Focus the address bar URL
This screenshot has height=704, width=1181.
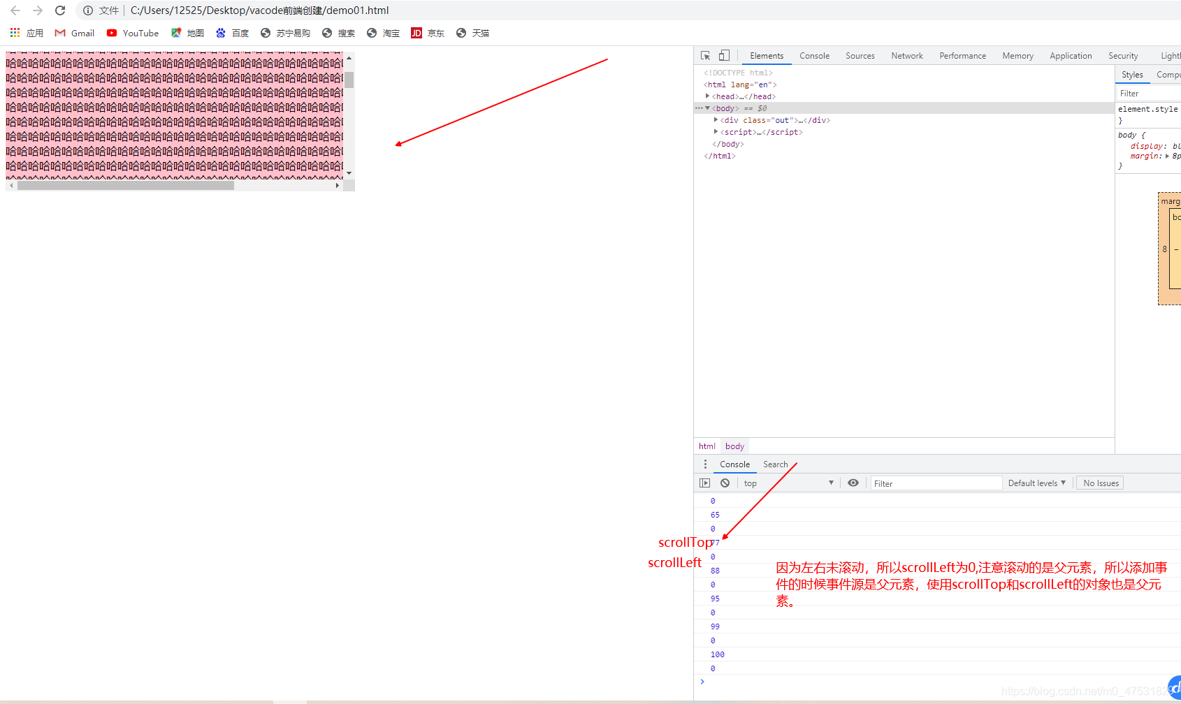(x=259, y=10)
